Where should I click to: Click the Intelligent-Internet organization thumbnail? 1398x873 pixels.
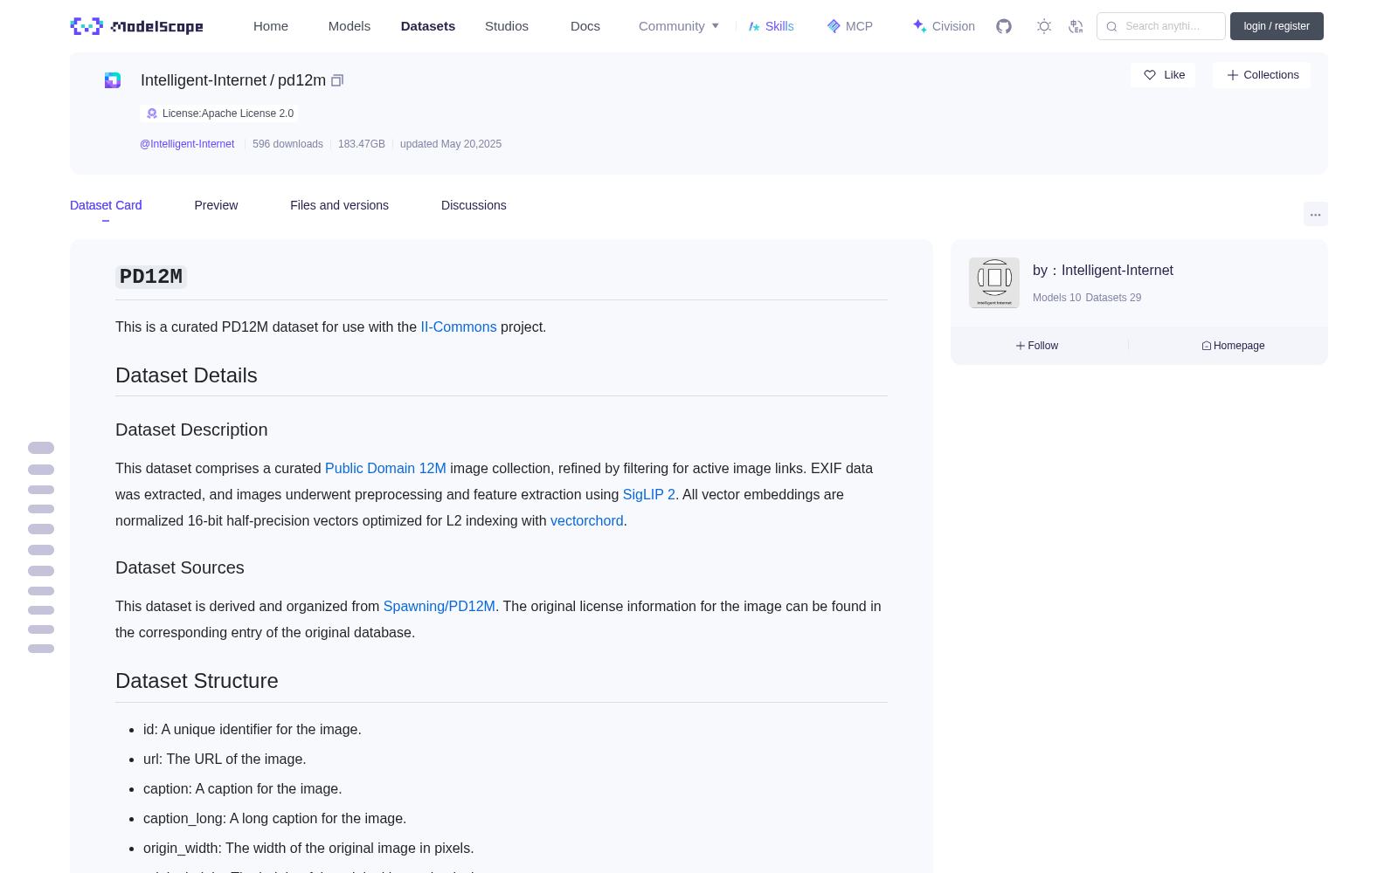click(994, 283)
